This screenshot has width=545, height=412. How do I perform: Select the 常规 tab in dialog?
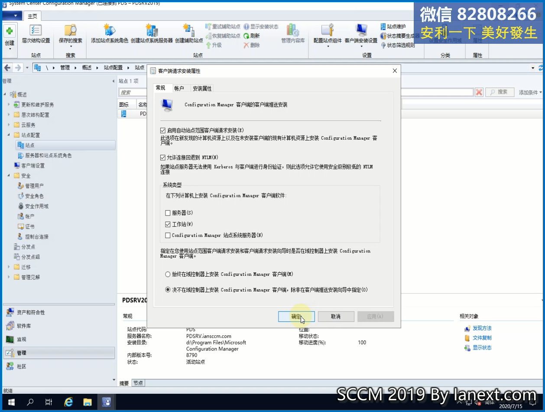click(x=161, y=88)
